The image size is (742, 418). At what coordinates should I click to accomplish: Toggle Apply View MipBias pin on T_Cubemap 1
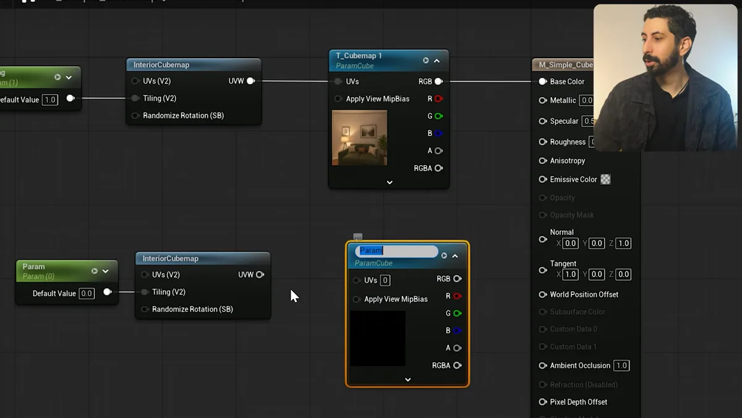click(x=338, y=99)
